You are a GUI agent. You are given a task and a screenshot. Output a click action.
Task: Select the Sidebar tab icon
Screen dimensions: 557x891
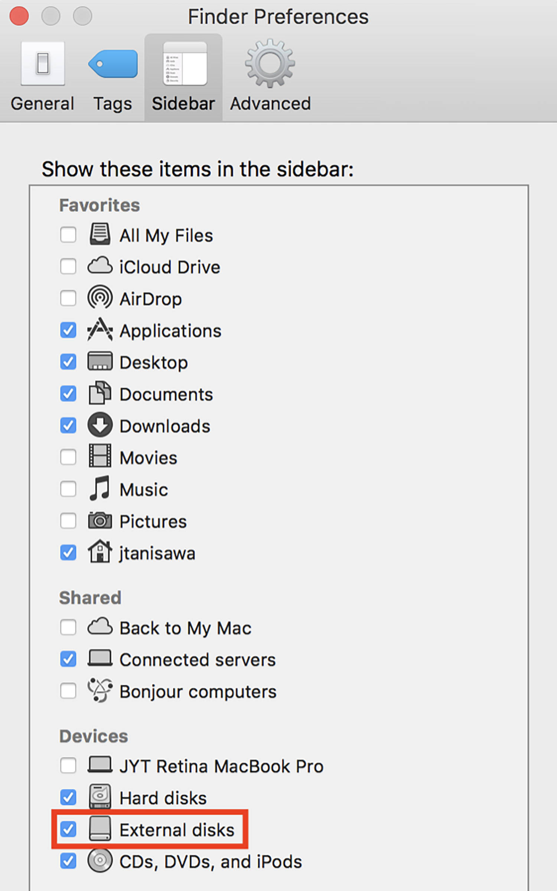pos(185,63)
